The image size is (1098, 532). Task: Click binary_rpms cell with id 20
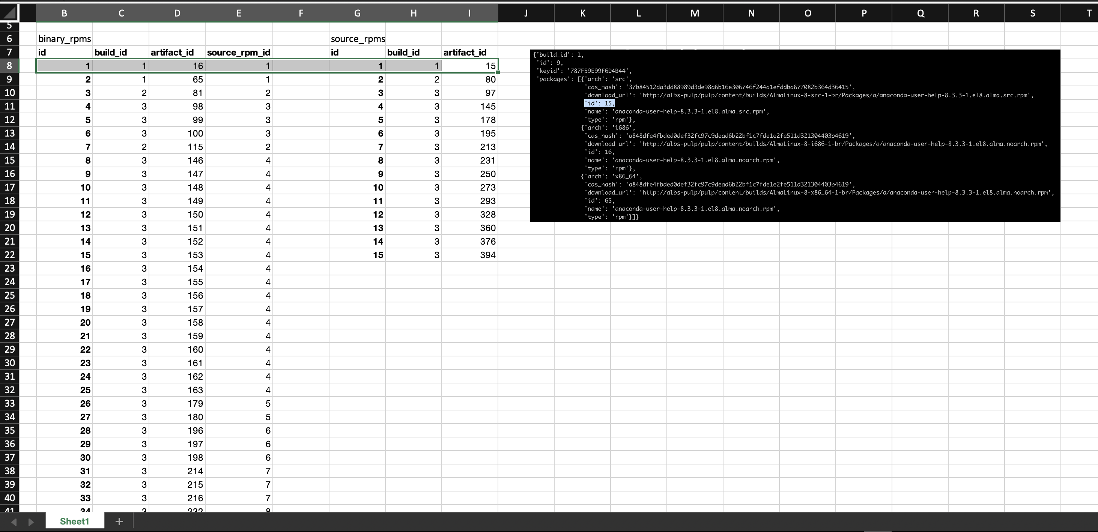(65, 323)
